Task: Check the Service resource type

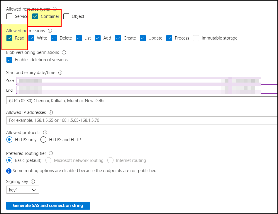Action: pos(9,16)
